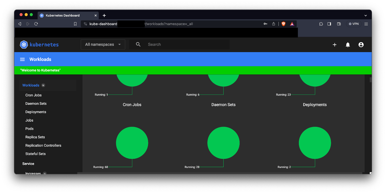
Task: Click the green pie chart above Running: 68
Action: click(132, 143)
